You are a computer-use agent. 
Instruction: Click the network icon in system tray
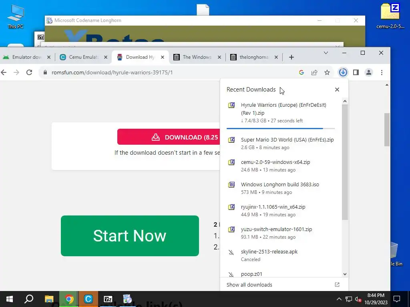(x=349, y=299)
